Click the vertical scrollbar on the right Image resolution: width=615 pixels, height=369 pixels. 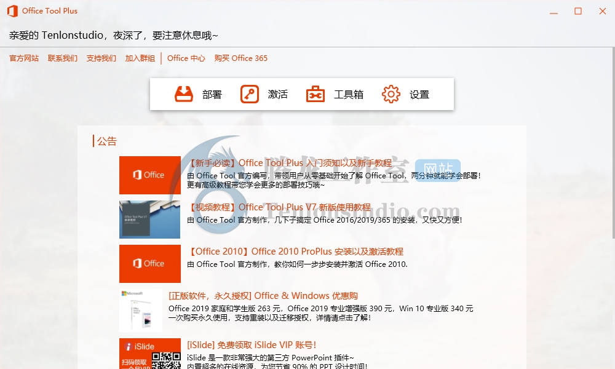tap(613, 143)
